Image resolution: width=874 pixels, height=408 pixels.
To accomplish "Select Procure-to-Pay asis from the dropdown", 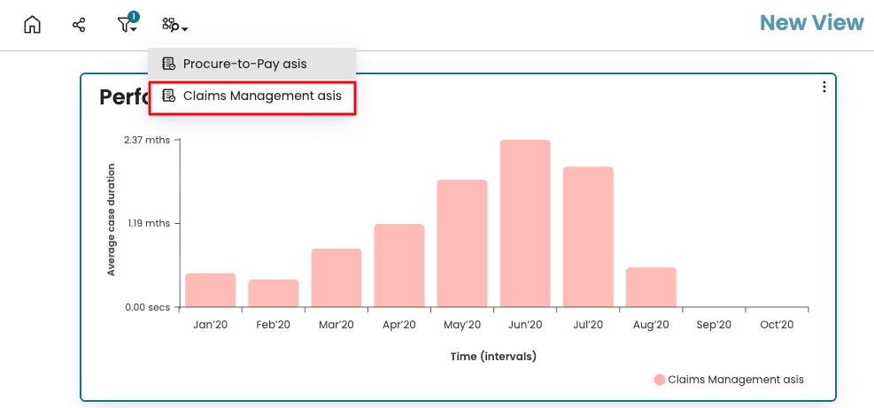I will pos(244,64).
